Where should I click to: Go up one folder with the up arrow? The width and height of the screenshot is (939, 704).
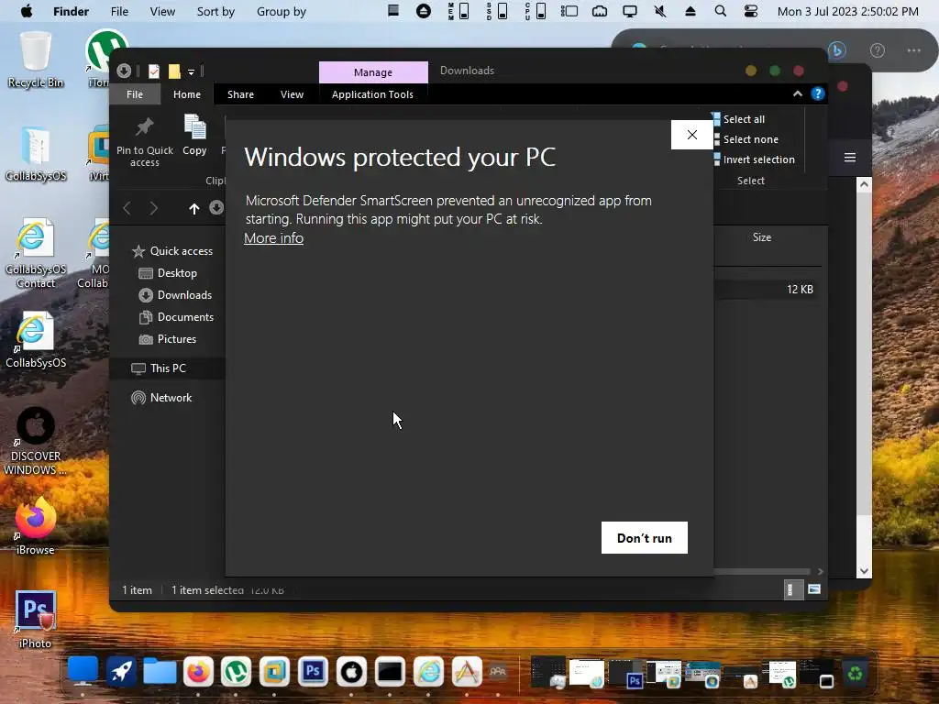[x=194, y=208]
